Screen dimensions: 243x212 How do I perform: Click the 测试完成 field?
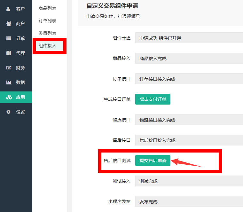pos(189,181)
